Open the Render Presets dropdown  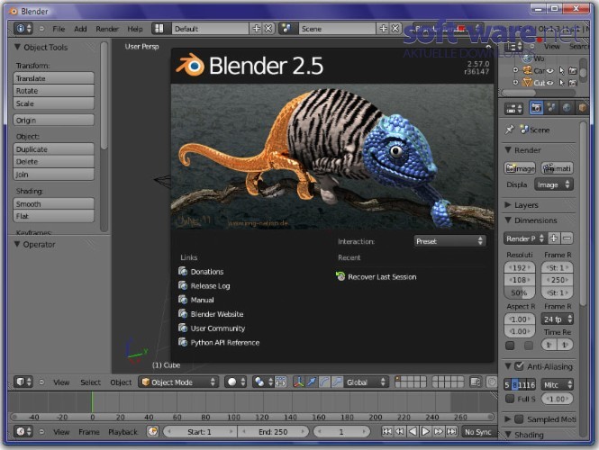(525, 238)
